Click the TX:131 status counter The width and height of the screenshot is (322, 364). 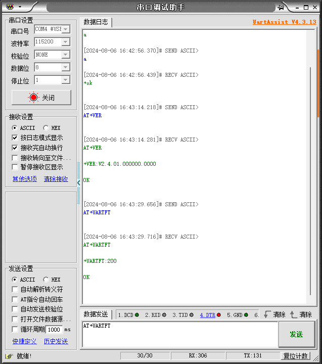(x=253, y=355)
